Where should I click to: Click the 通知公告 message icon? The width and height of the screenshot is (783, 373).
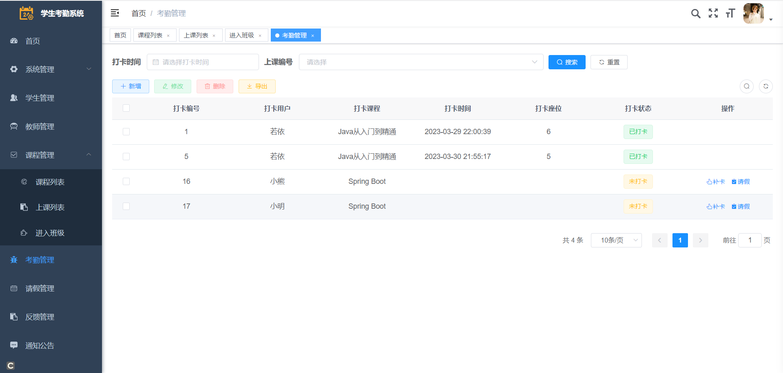click(14, 345)
